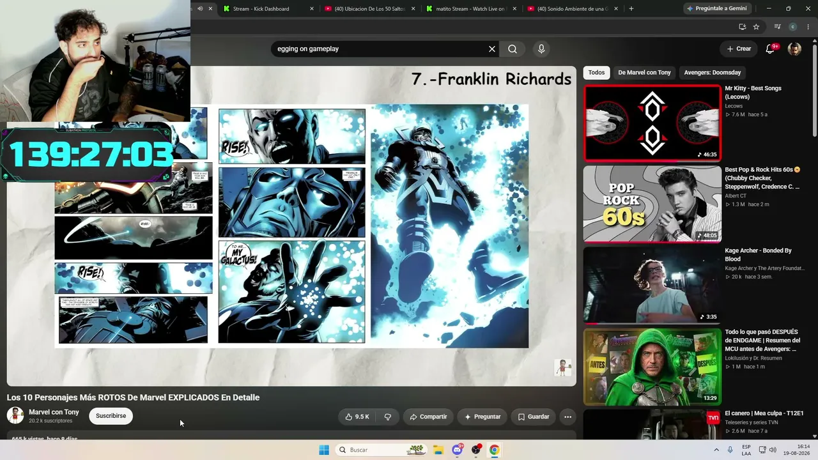Open the Chrome media control icon
Image resolution: width=818 pixels, height=460 pixels.
click(x=777, y=27)
